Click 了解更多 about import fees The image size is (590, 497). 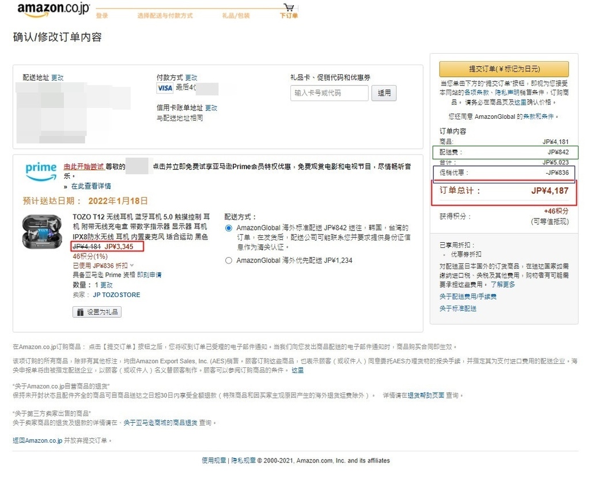502,284
